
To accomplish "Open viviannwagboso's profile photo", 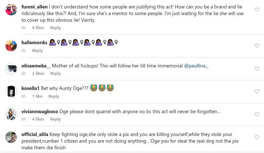I will (11, 114).
